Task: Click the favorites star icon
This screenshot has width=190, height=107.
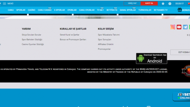Action: click(163, 4)
